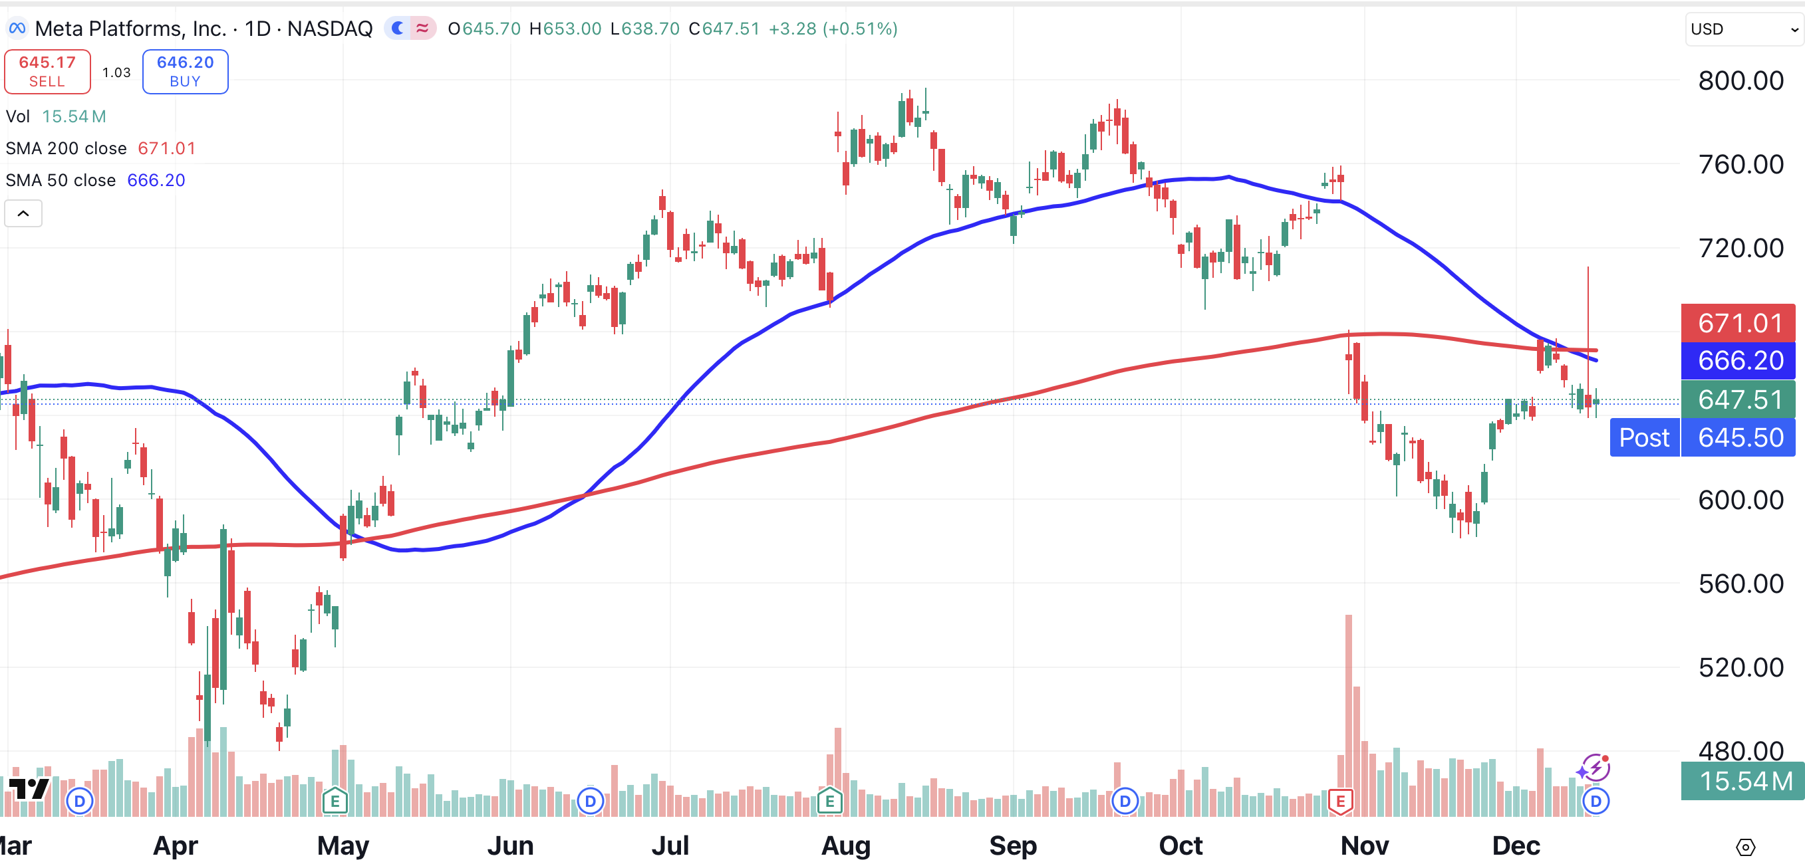
Task: Click the TradingView logo
Action: tap(29, 789)
